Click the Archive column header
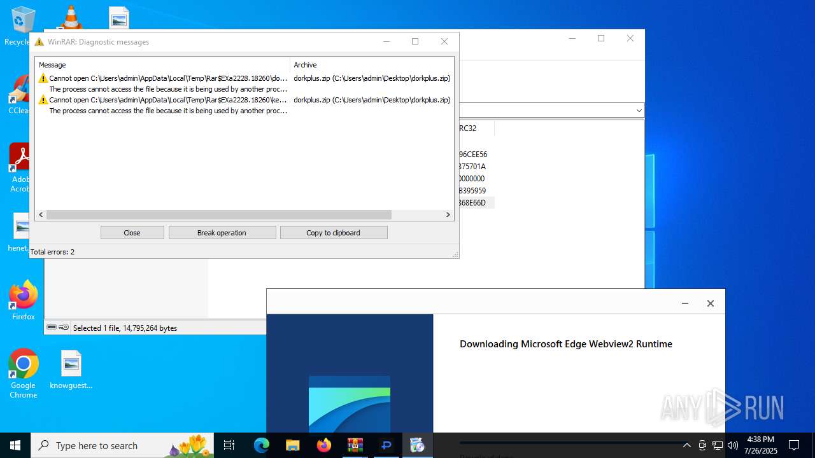Screen dimensions: 815x458 click(372, 65)
